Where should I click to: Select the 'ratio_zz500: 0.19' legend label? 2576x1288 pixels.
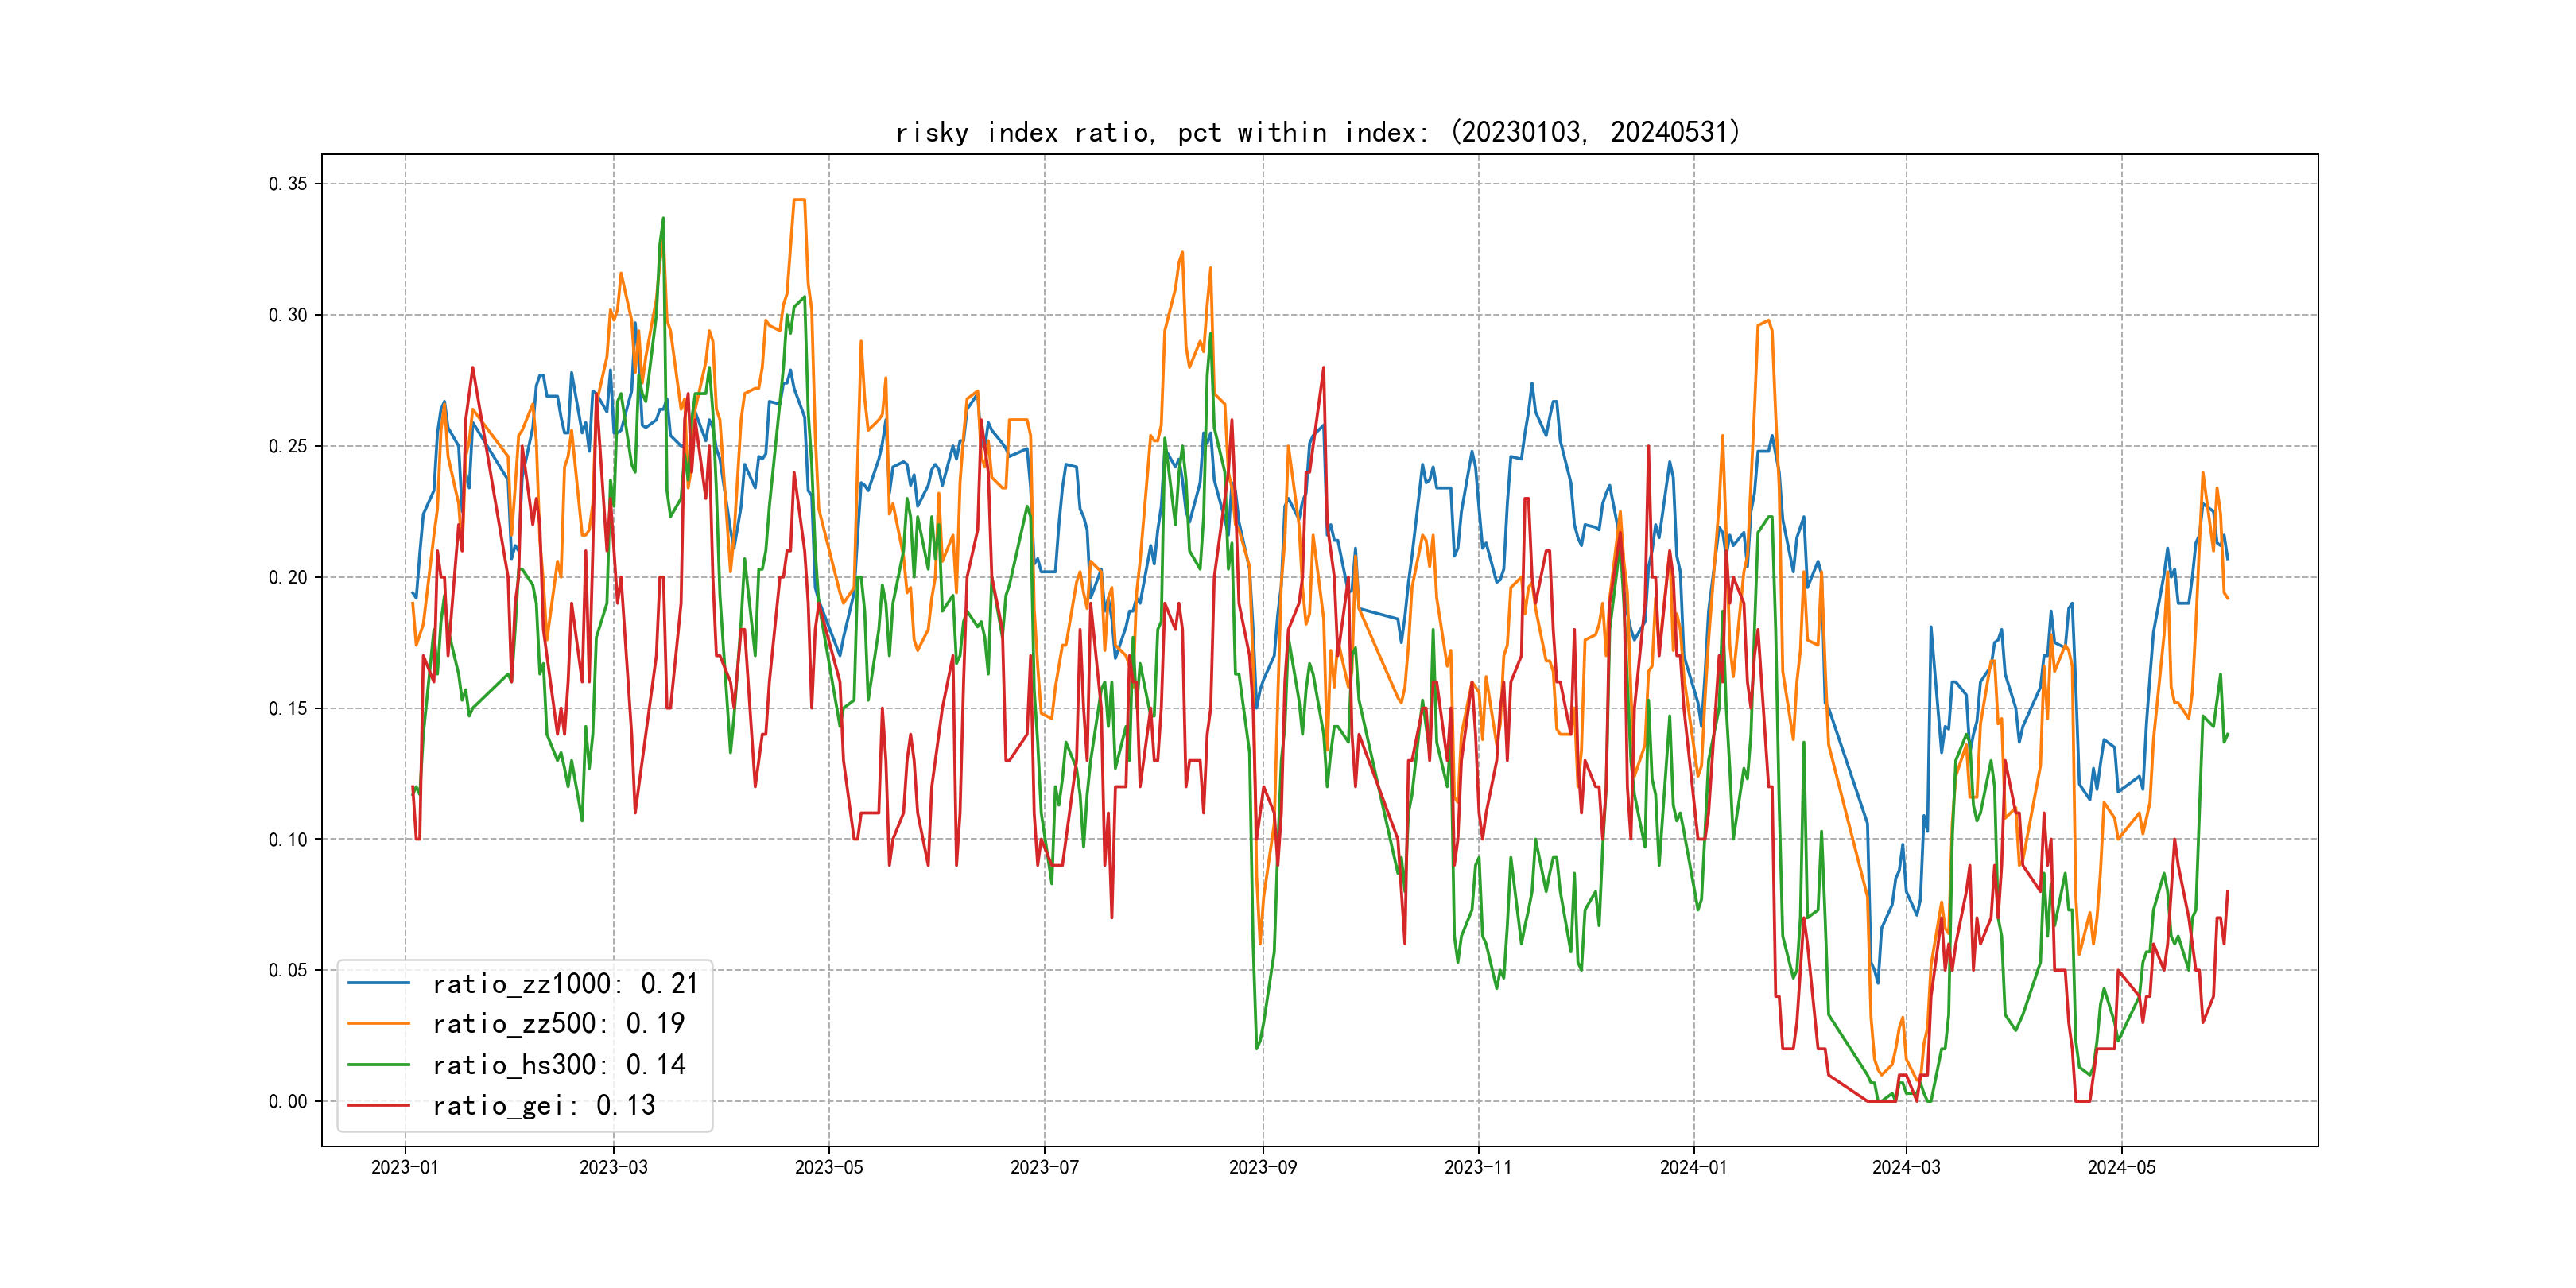[558, 1024]
